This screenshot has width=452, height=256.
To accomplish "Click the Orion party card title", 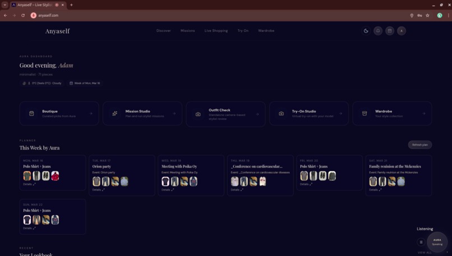I will pos(102,166).
